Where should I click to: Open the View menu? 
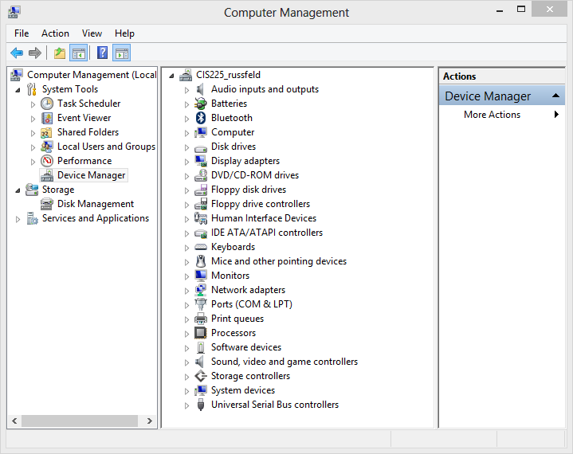[92, 33]
